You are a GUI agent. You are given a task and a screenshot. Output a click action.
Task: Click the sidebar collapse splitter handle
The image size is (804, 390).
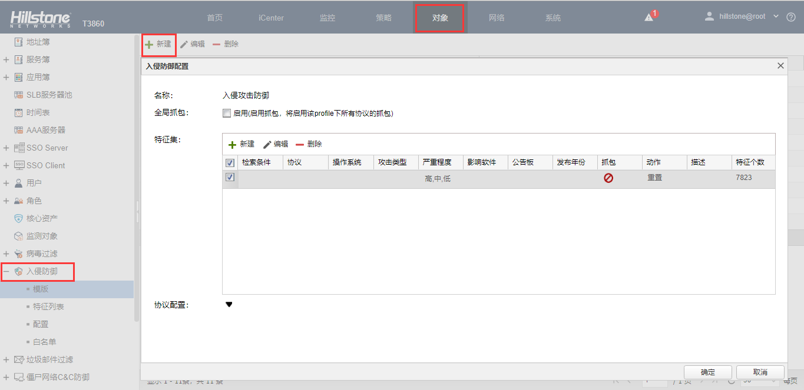tap(138, 212)
